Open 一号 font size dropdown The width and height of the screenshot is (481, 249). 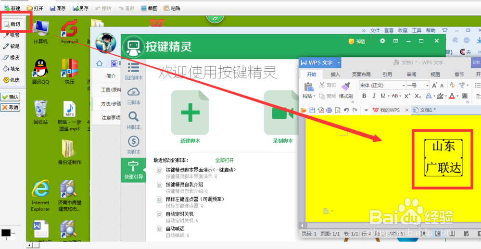point(427,85)
